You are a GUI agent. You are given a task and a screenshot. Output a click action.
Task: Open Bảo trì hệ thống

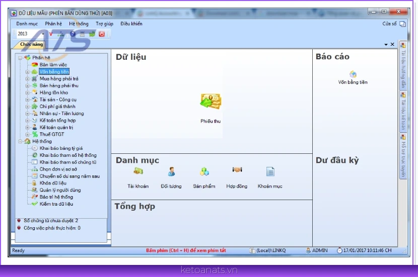pyautogui.click(x=56, y=197)
